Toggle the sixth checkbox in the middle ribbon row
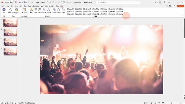185x104 pixels. click(x=109, y=12)
